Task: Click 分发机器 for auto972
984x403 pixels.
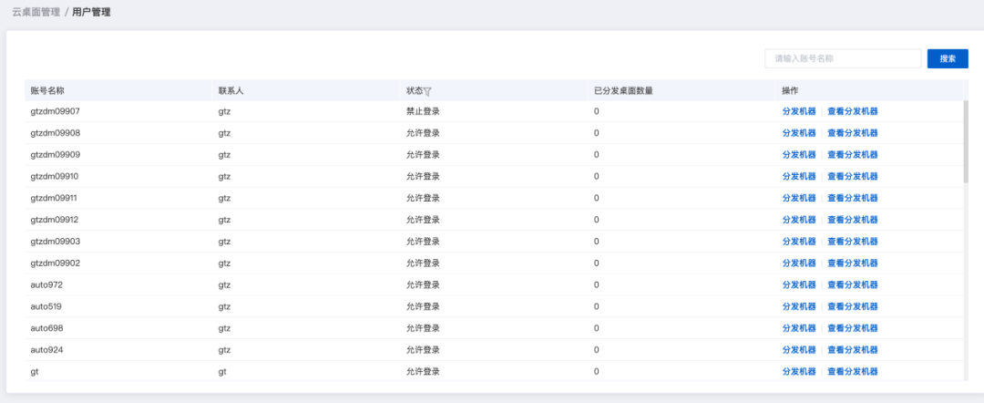Action: [x=799, y=285]
